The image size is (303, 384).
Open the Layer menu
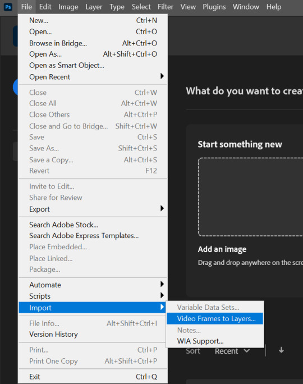94,7
